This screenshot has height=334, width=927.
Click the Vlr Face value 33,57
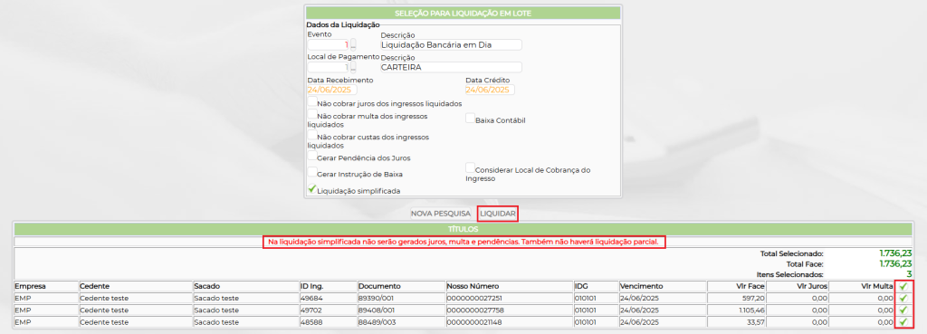(x=737, y=322)
